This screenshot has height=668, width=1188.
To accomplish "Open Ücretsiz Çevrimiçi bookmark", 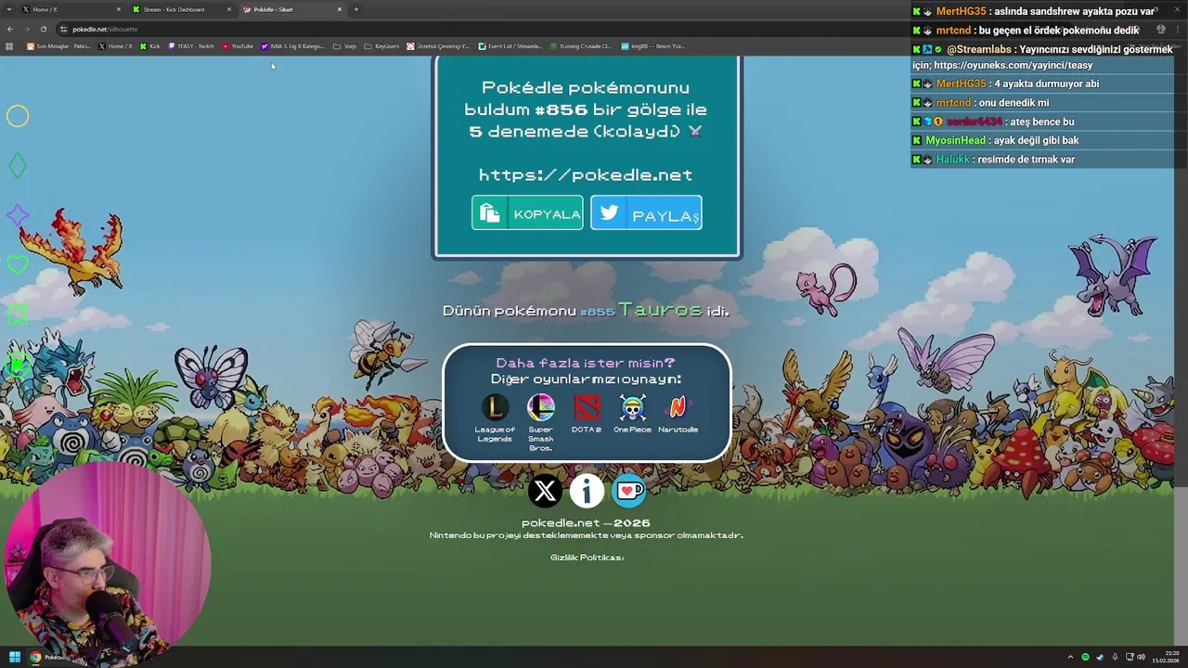I will tap(438, 46).
